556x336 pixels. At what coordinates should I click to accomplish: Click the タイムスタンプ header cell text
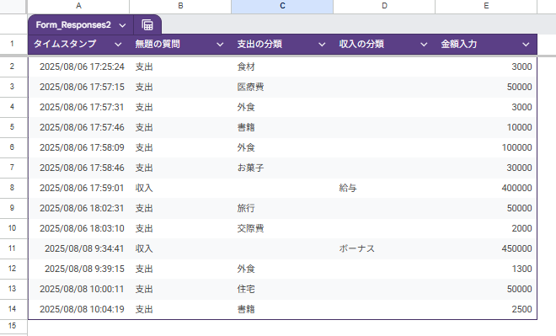[65, 44]
